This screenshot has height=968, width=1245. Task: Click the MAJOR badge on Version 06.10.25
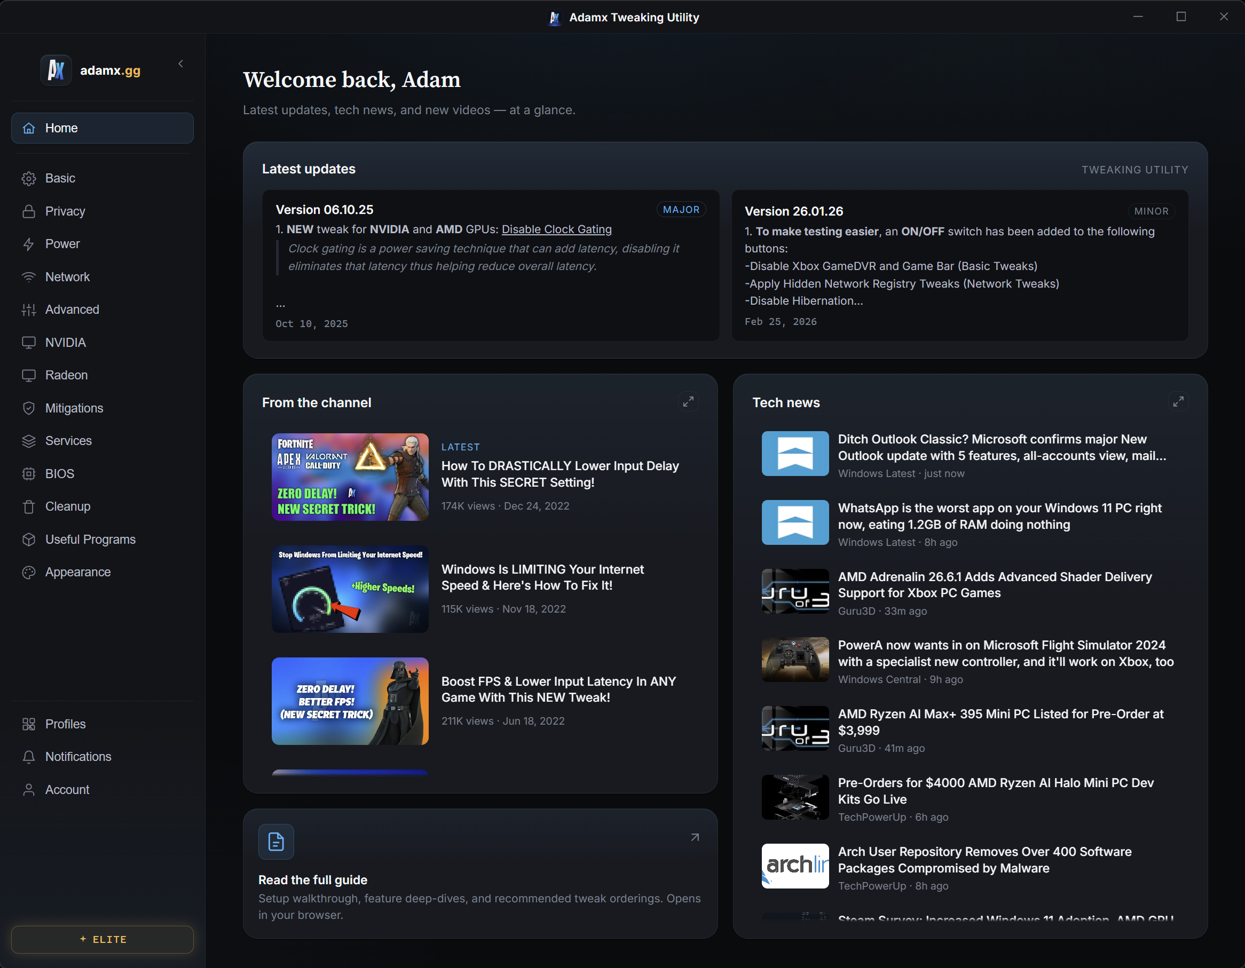click(x=681, y=210)
